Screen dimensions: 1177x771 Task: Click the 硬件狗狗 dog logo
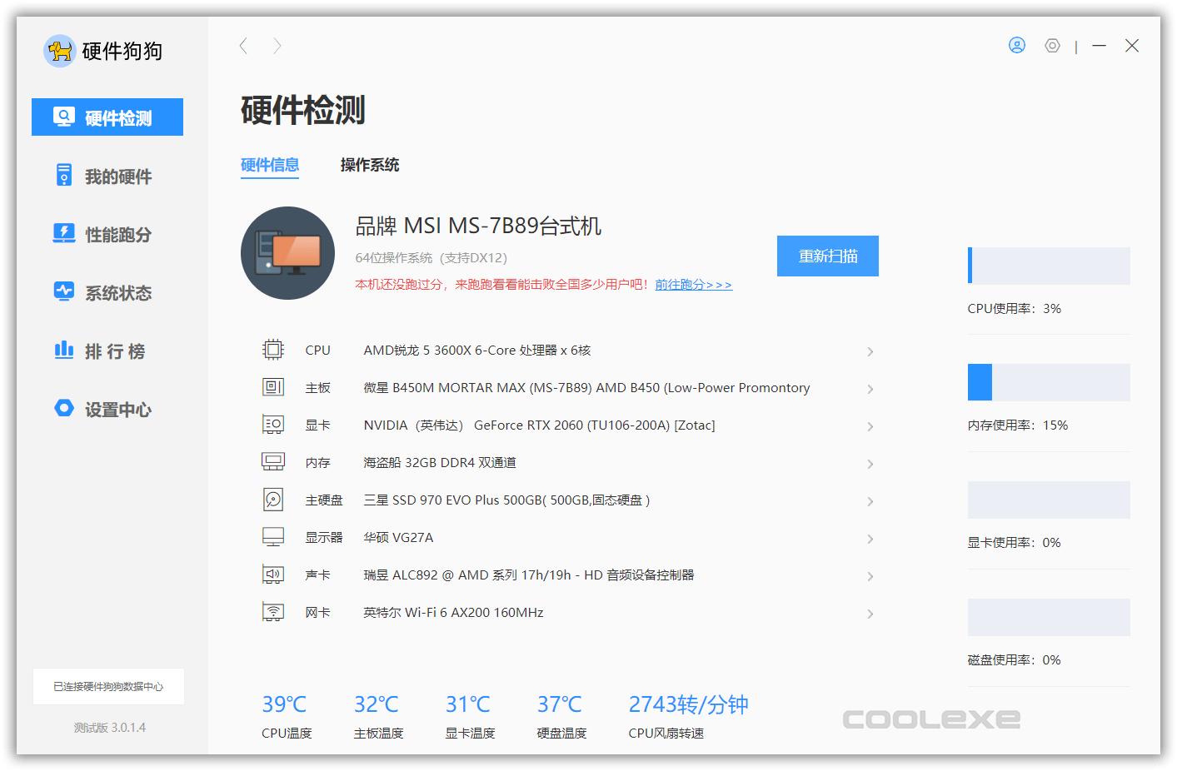[x=59, y=51]
